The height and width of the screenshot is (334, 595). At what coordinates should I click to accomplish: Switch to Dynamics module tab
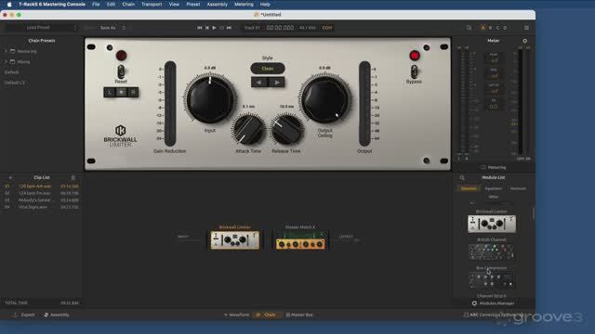[469, 188]
